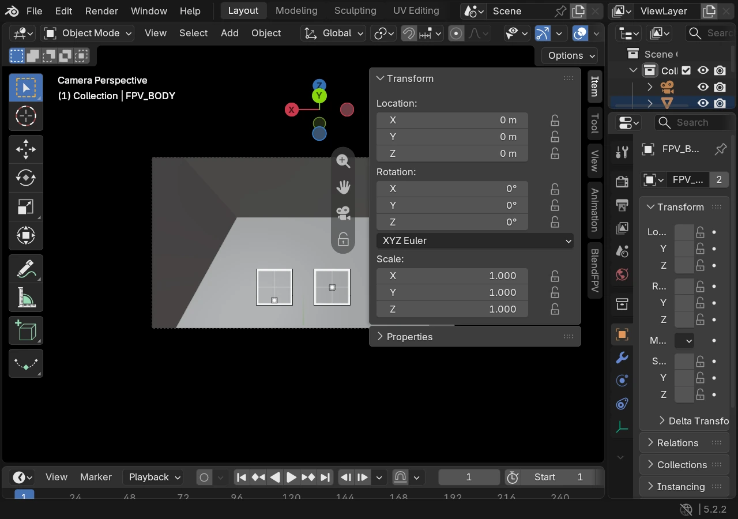Hide the Collection via eye icon
Image resolution: width=738 pixels, height=519 pixels.
coord(703,70)
